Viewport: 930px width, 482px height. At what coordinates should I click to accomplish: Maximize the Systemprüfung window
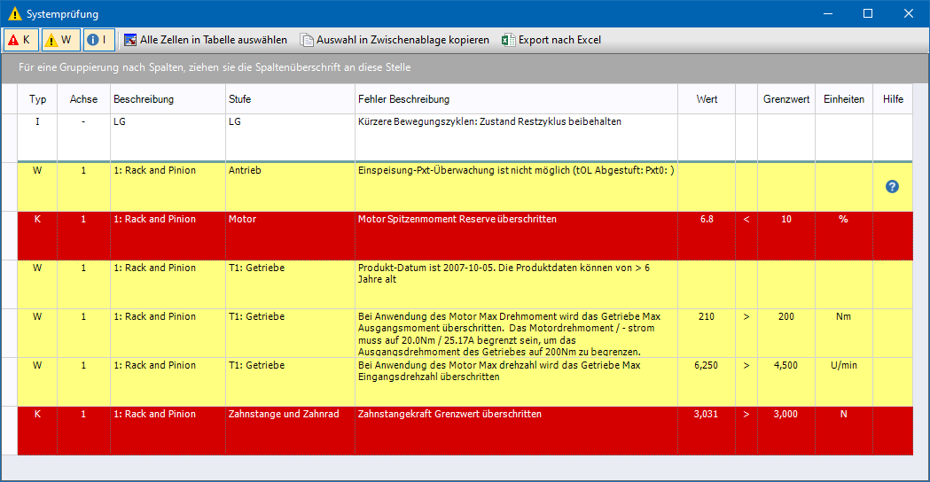[867, 13]
